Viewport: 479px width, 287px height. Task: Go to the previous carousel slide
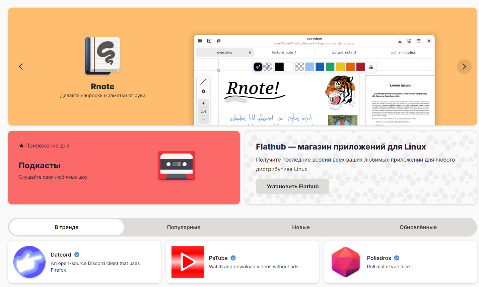tap(21, 67)
